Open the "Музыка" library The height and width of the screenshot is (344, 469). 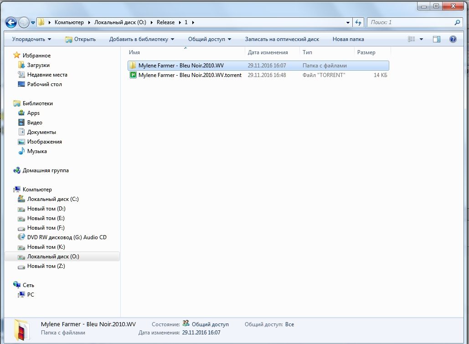click(37, 151)
